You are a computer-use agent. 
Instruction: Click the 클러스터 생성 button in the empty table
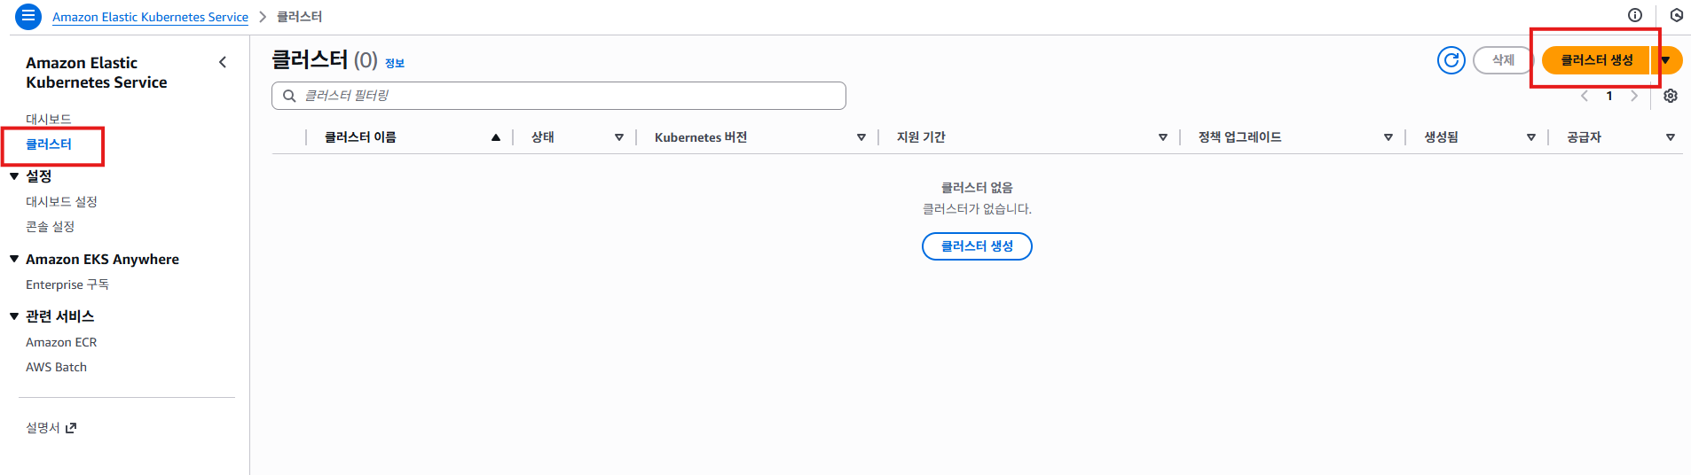coord(977,246)
